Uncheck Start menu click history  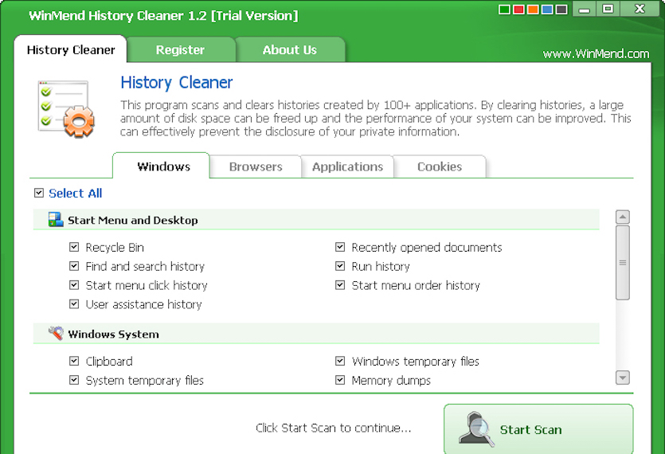74,285
